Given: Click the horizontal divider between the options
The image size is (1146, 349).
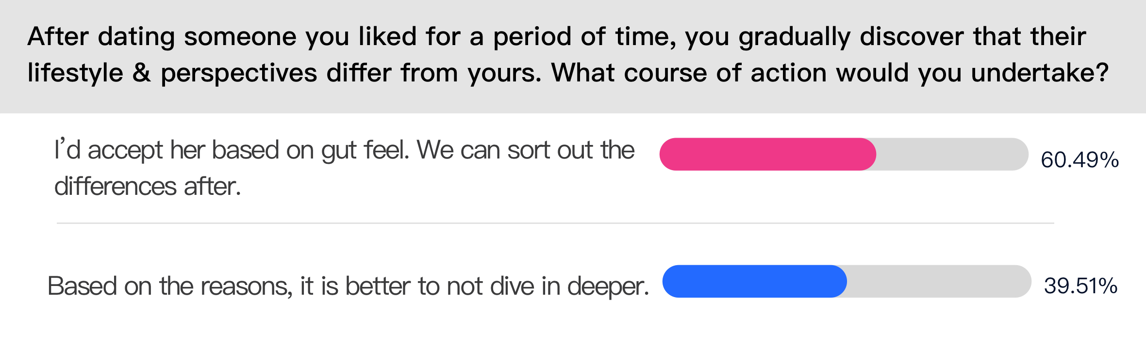Looking at the screenshot, I should [555, 223].
